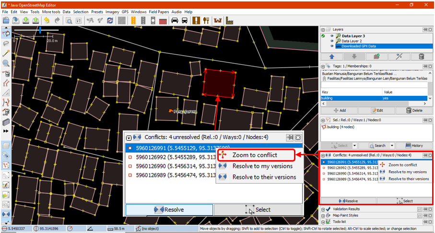Expand the Map Paint Styles panel
435x233 pixels.
[323, 215]
